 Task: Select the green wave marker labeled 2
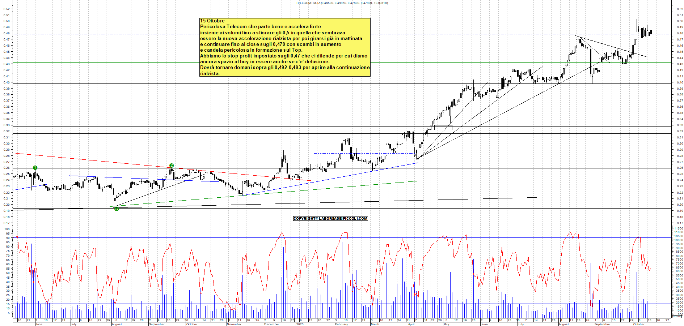click(x=172, y=166)
